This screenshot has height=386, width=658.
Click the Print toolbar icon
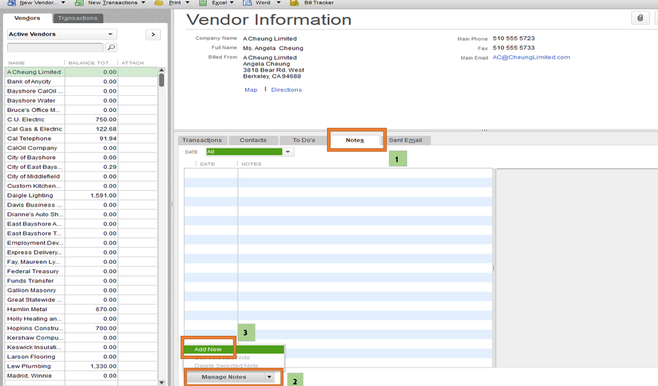[x=159, y=3]
